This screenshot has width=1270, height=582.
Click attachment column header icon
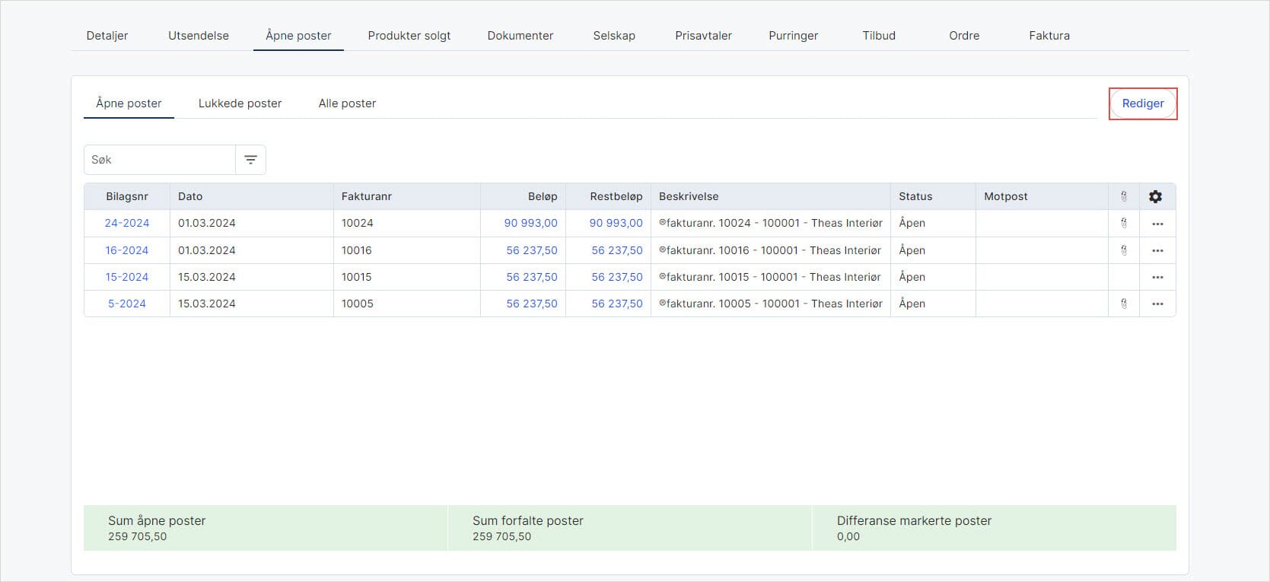click(1123, 196)
